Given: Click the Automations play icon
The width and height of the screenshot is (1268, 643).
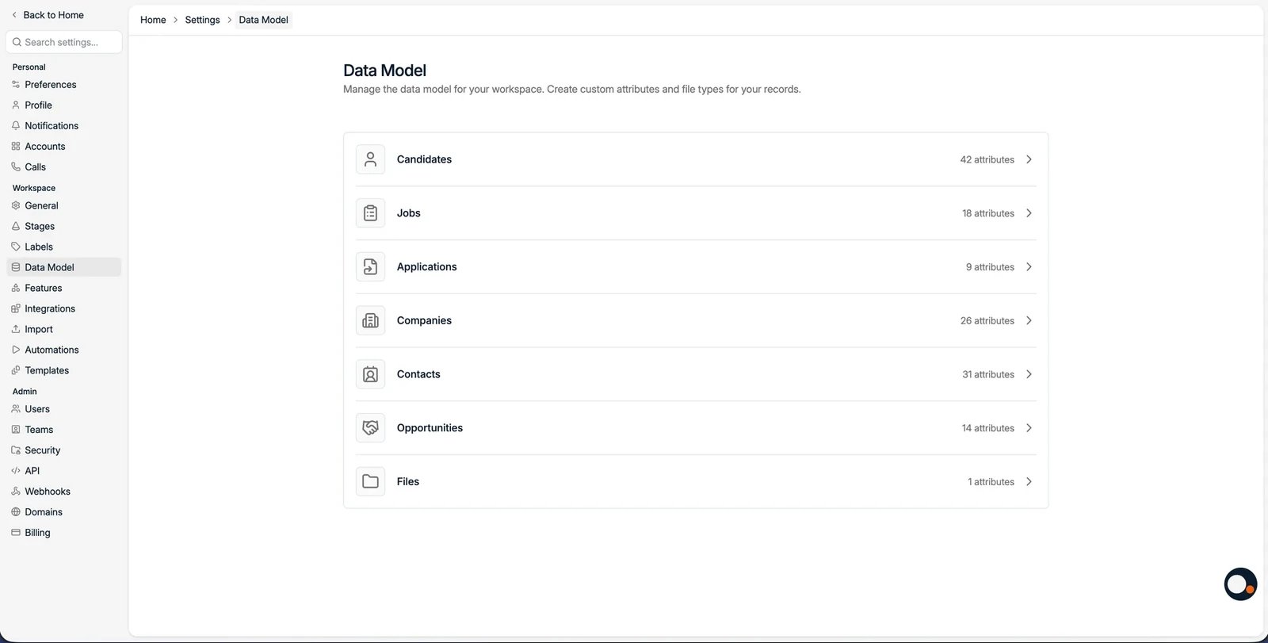Looking at the screenshot, I should (16, 350).
